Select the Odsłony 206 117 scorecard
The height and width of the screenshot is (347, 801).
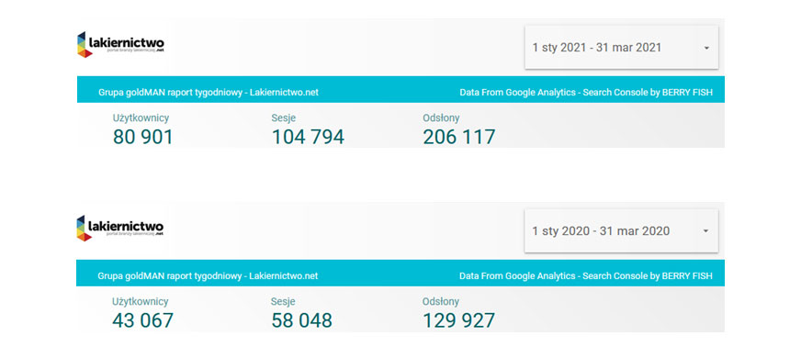point(458,129)
